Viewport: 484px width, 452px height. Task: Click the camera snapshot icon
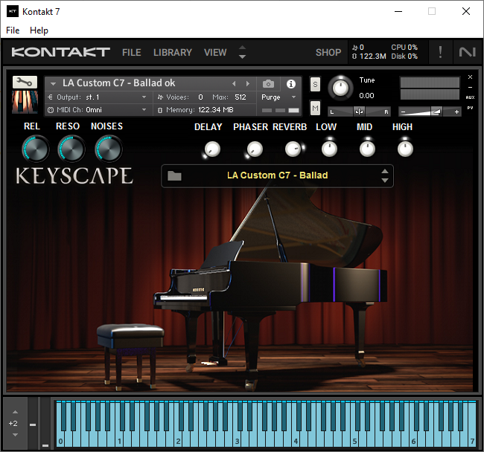pos(268,84)
